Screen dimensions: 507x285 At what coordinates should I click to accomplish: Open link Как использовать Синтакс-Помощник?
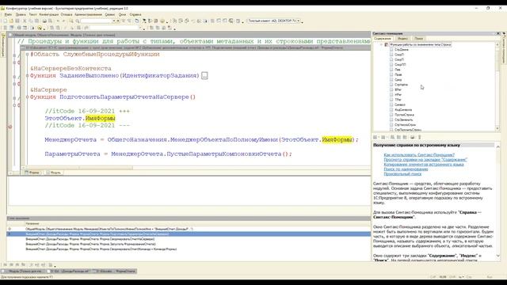point(419,155)
